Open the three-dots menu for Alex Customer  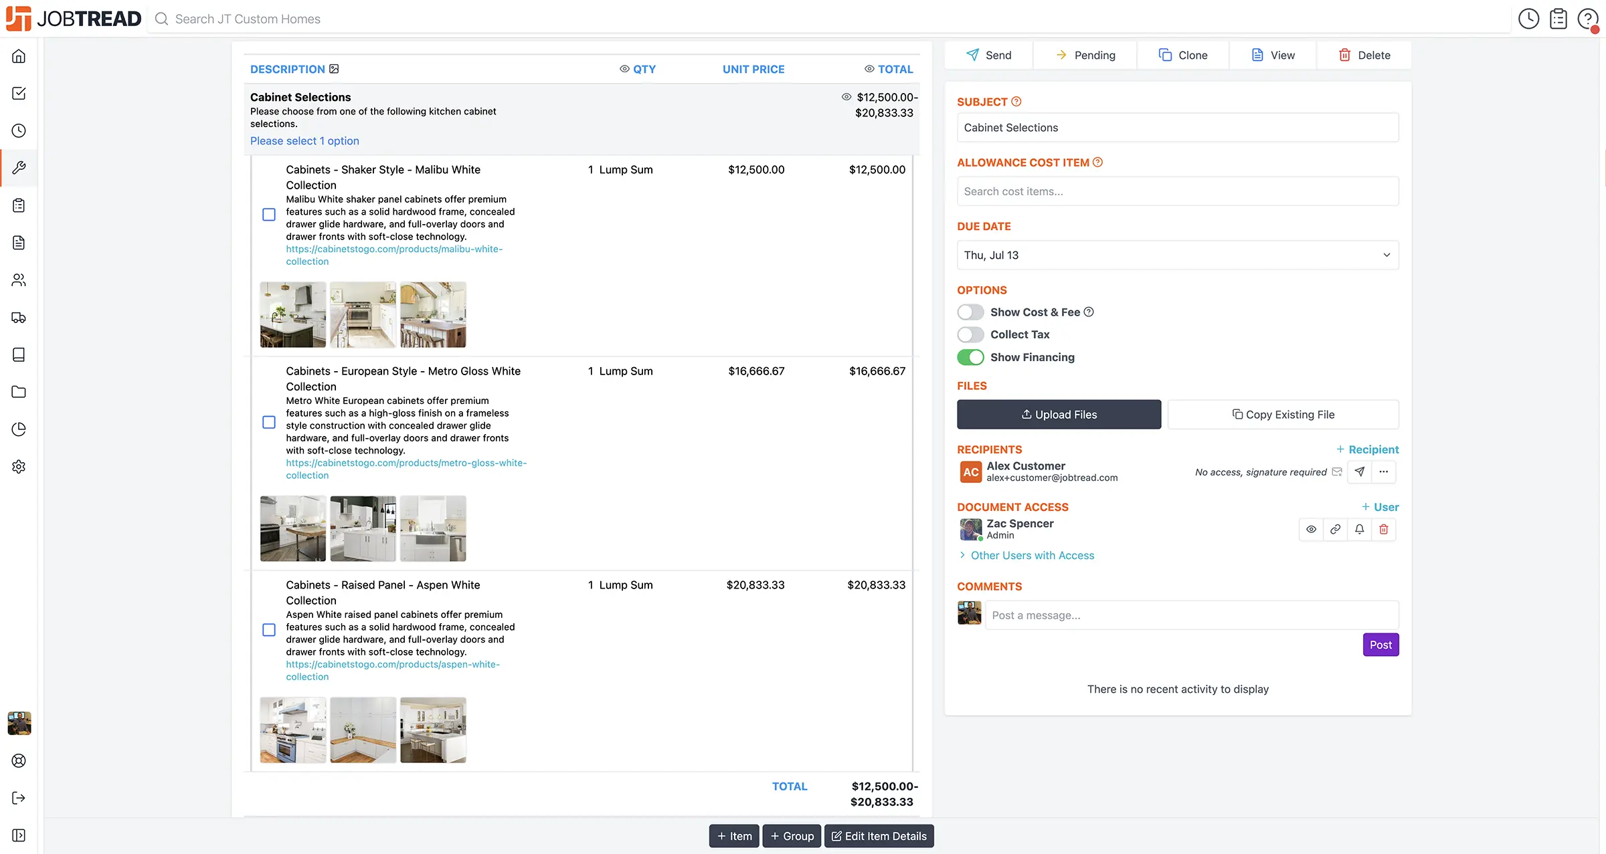pos(1383,472)
